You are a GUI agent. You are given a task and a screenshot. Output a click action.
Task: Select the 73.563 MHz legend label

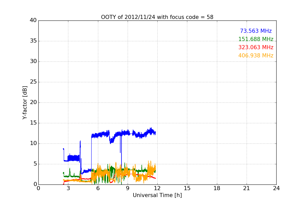(256, 31)
